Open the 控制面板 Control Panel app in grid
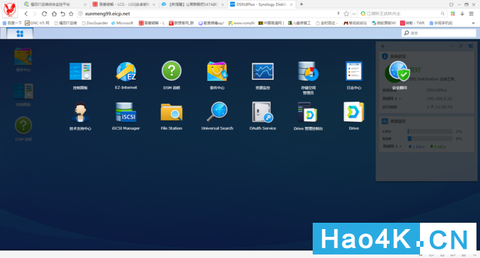The height and width of the screenshot is (258, 480). pos(80,71)
